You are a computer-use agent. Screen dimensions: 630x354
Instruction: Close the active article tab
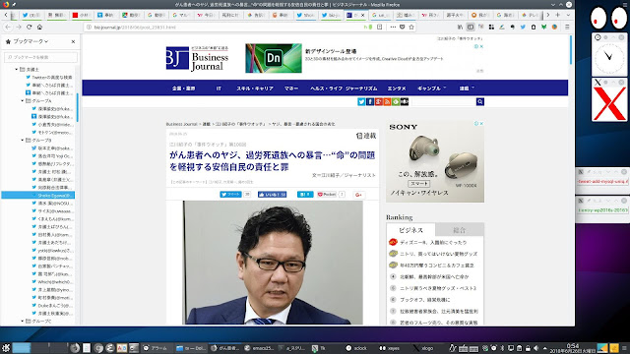[363, 15]
